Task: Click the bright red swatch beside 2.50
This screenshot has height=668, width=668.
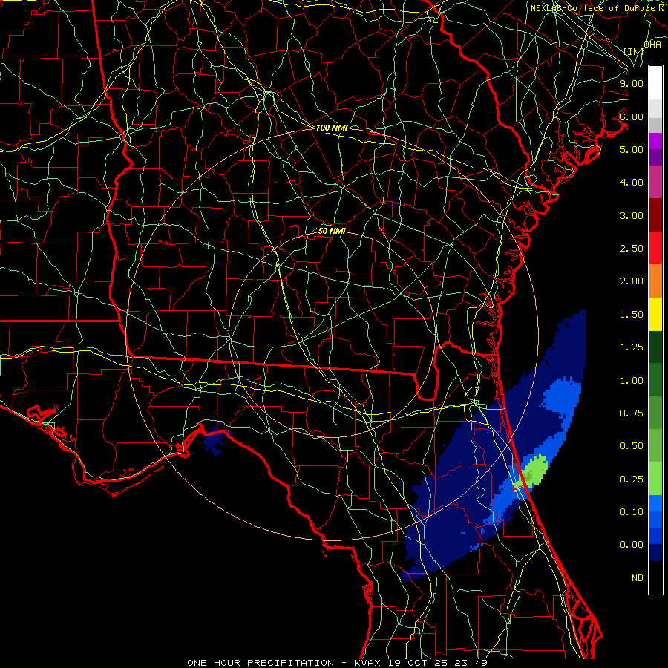Action: [x=655, y=249]
